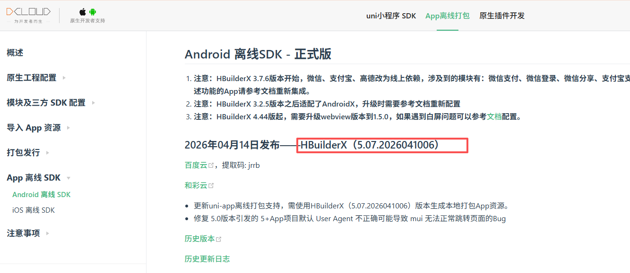Click bullet about 修复 5.0版本 User Agent bug
The image size is (630, 273).
pos(350,219)
